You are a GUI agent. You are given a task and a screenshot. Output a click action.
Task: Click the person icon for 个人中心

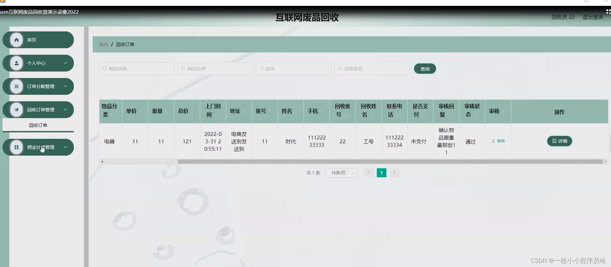pyautogui.click(x=16, y=63)
